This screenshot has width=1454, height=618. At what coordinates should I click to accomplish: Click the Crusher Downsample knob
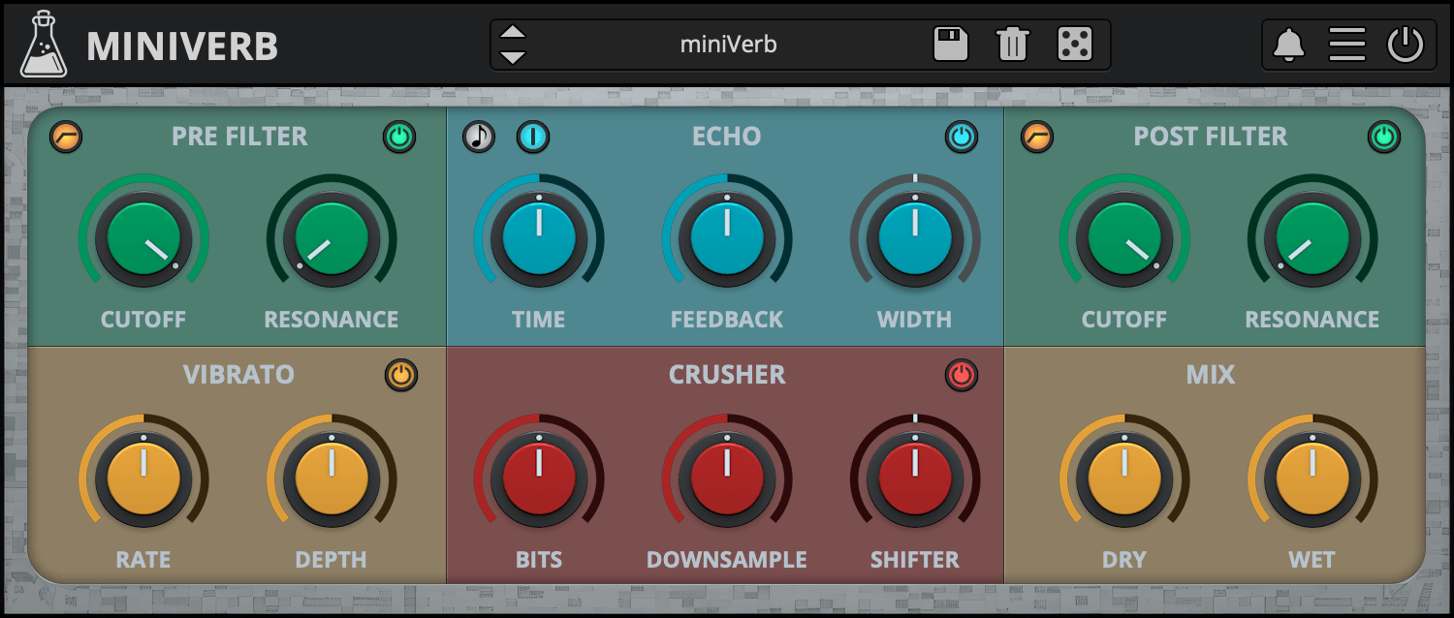[x=727, y=479]
